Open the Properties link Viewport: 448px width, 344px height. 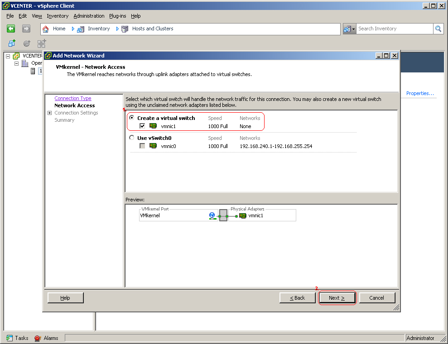pyautogui.click(x=420, y=93)
